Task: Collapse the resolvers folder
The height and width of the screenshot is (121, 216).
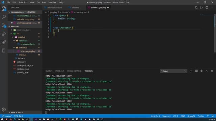Action: 14,41
